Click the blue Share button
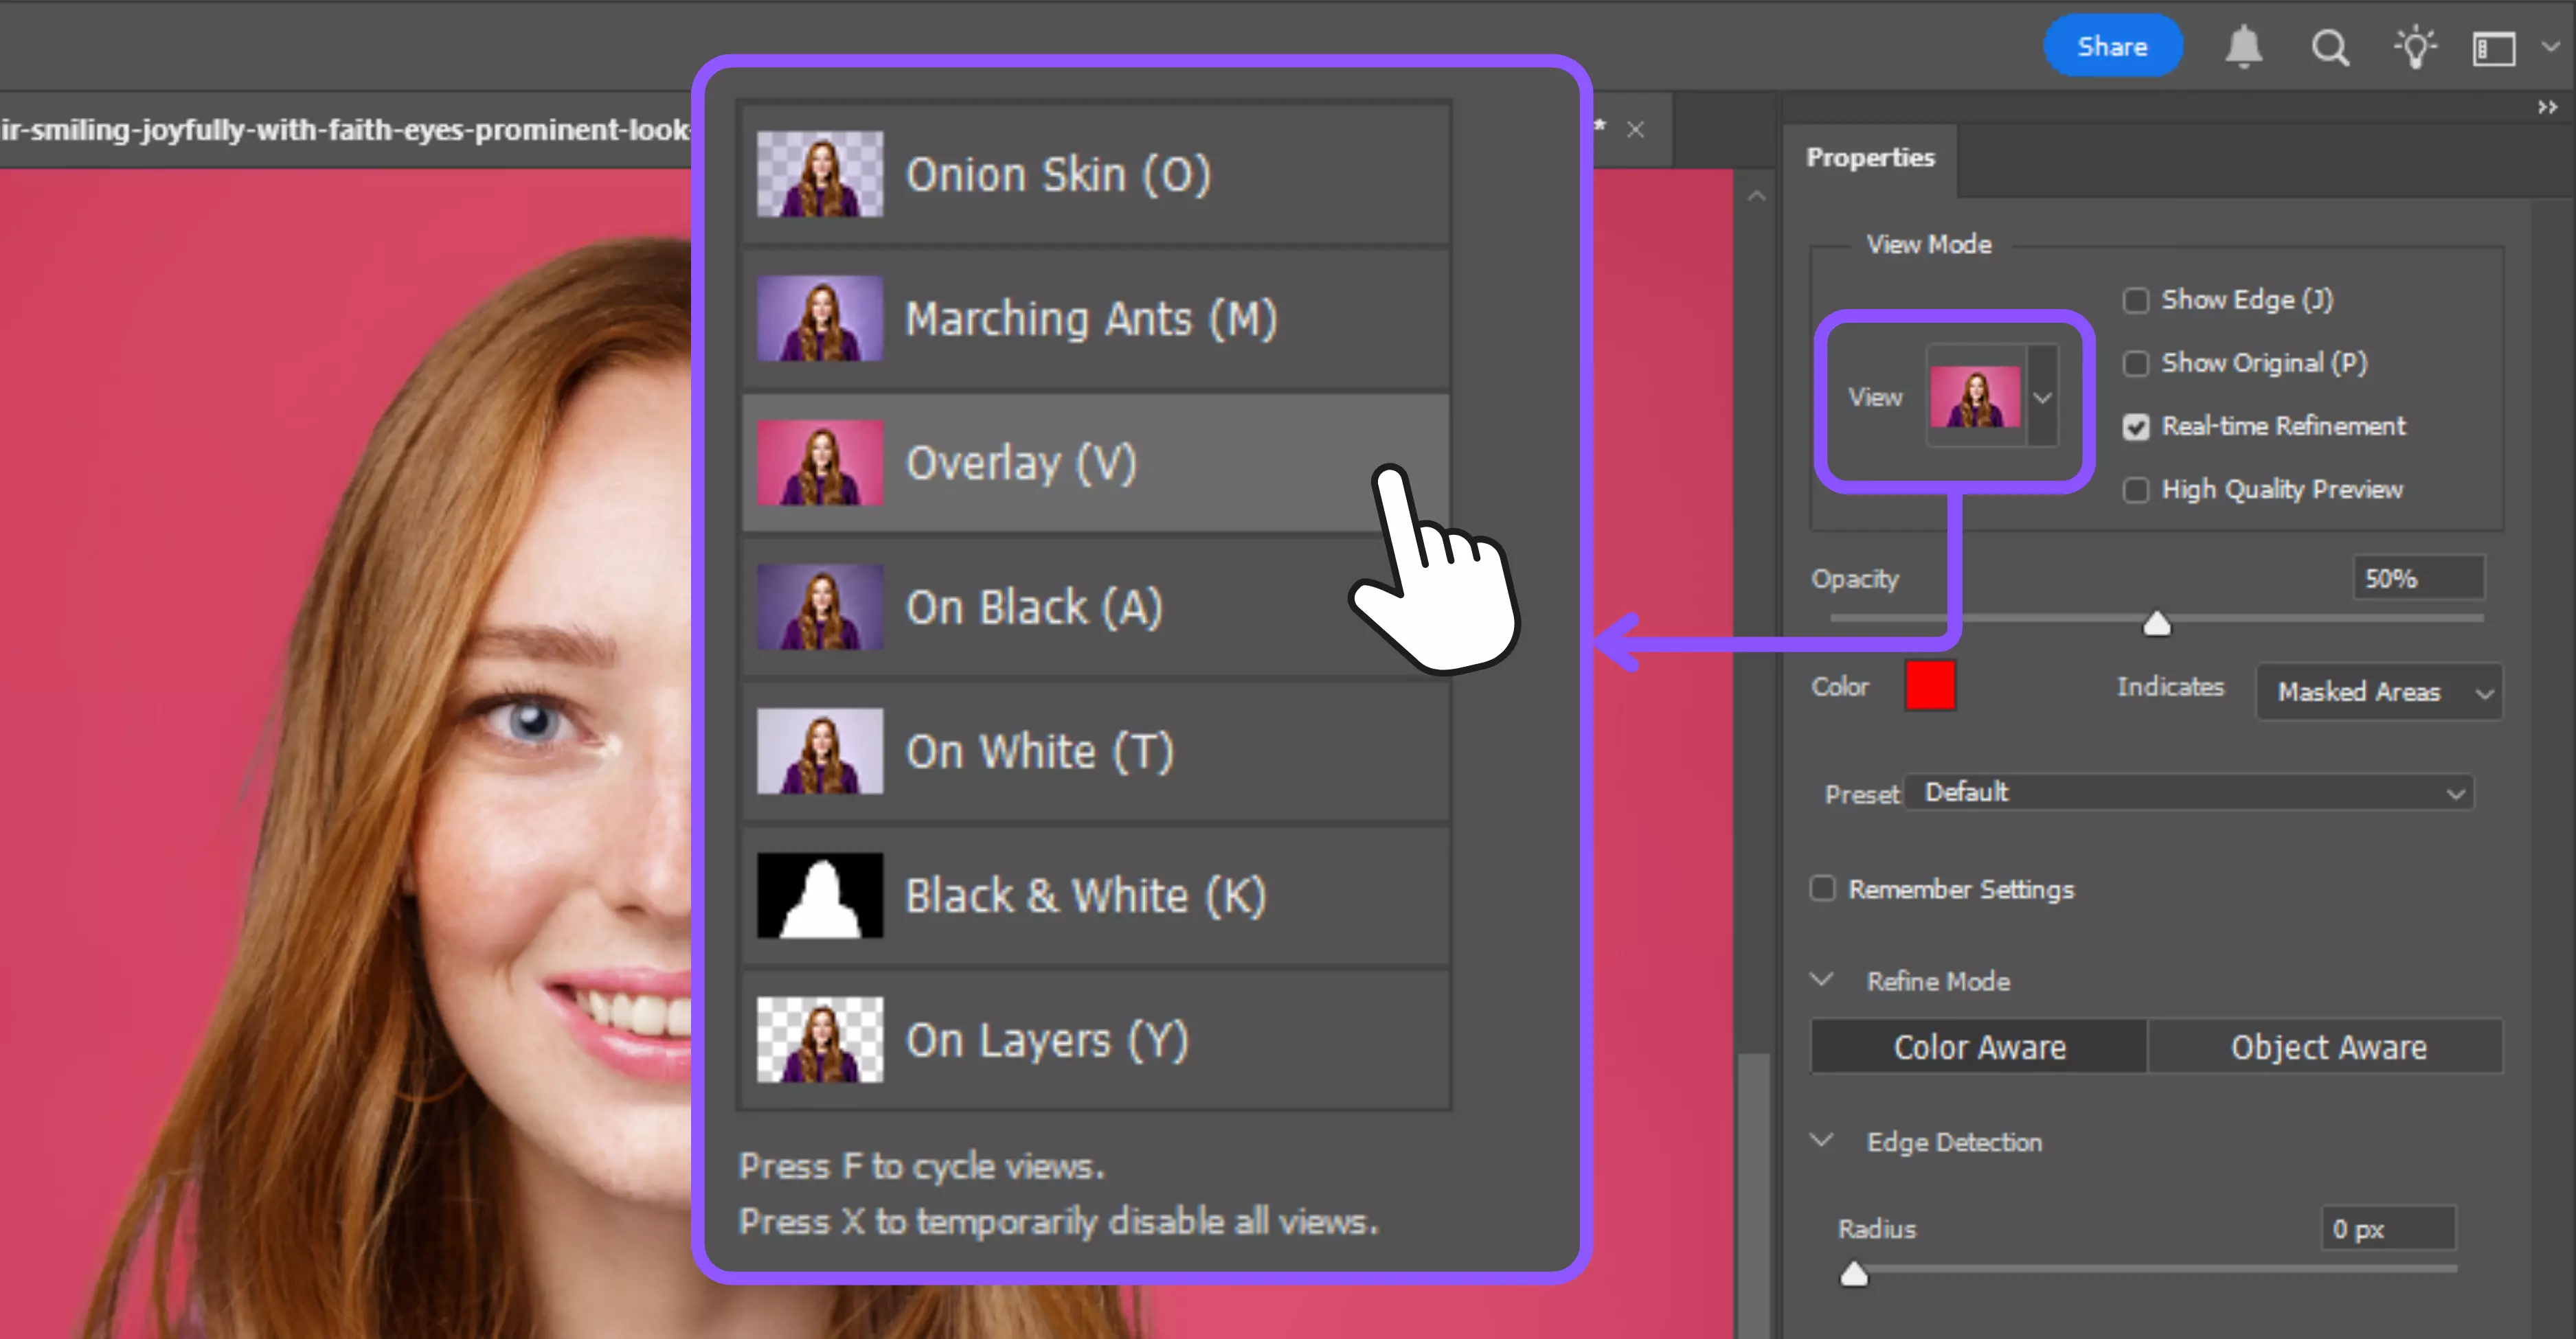The height and width of the screenshot is (1339, 2576). coord(2112,46)
